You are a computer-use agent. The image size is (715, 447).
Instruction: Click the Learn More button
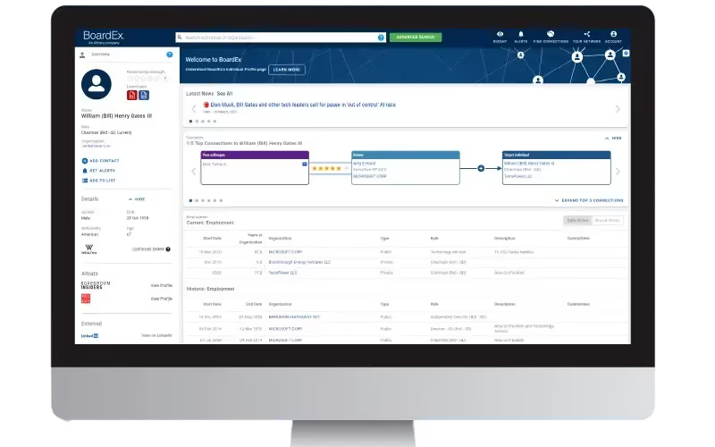[286, 70]
